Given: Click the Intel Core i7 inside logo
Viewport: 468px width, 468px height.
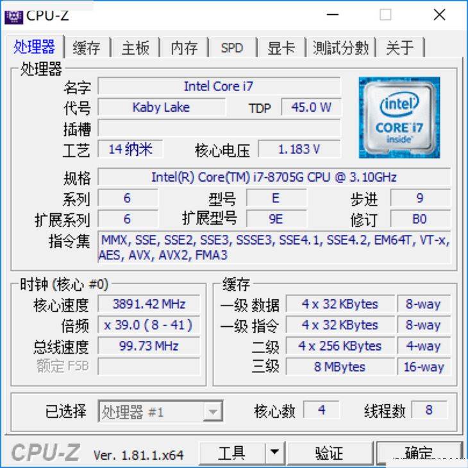Looking at the screenshot, I should pyautogui.click(x=399, y=117).
